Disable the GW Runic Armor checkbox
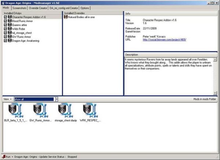The image size is (220, 160). click(5, 37)
